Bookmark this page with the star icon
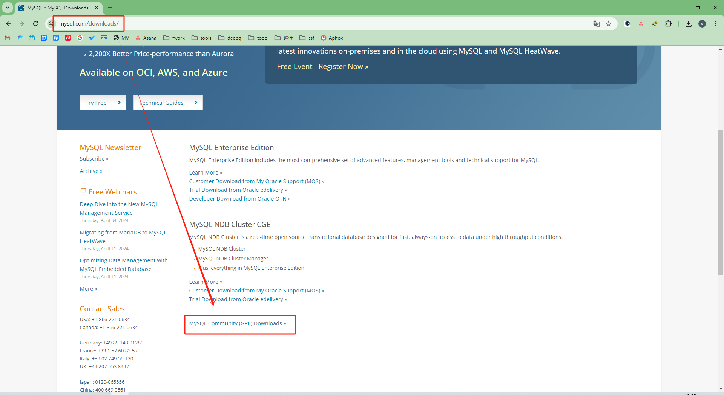Viewport: 724px width, 395px height. click(x=609, y=24)
